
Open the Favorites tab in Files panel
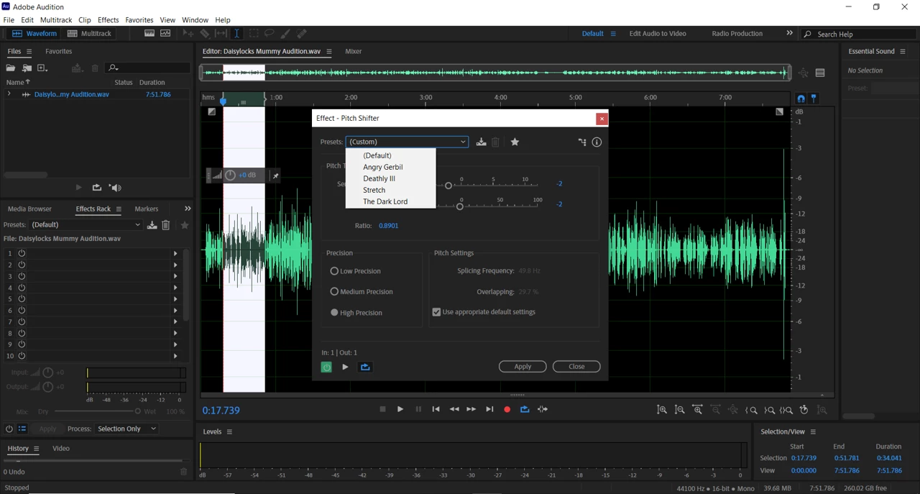[58, 52]
